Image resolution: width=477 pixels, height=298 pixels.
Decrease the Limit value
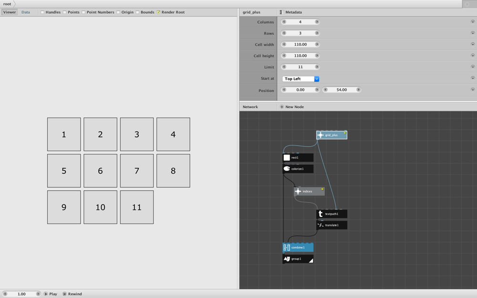[284, 67]
